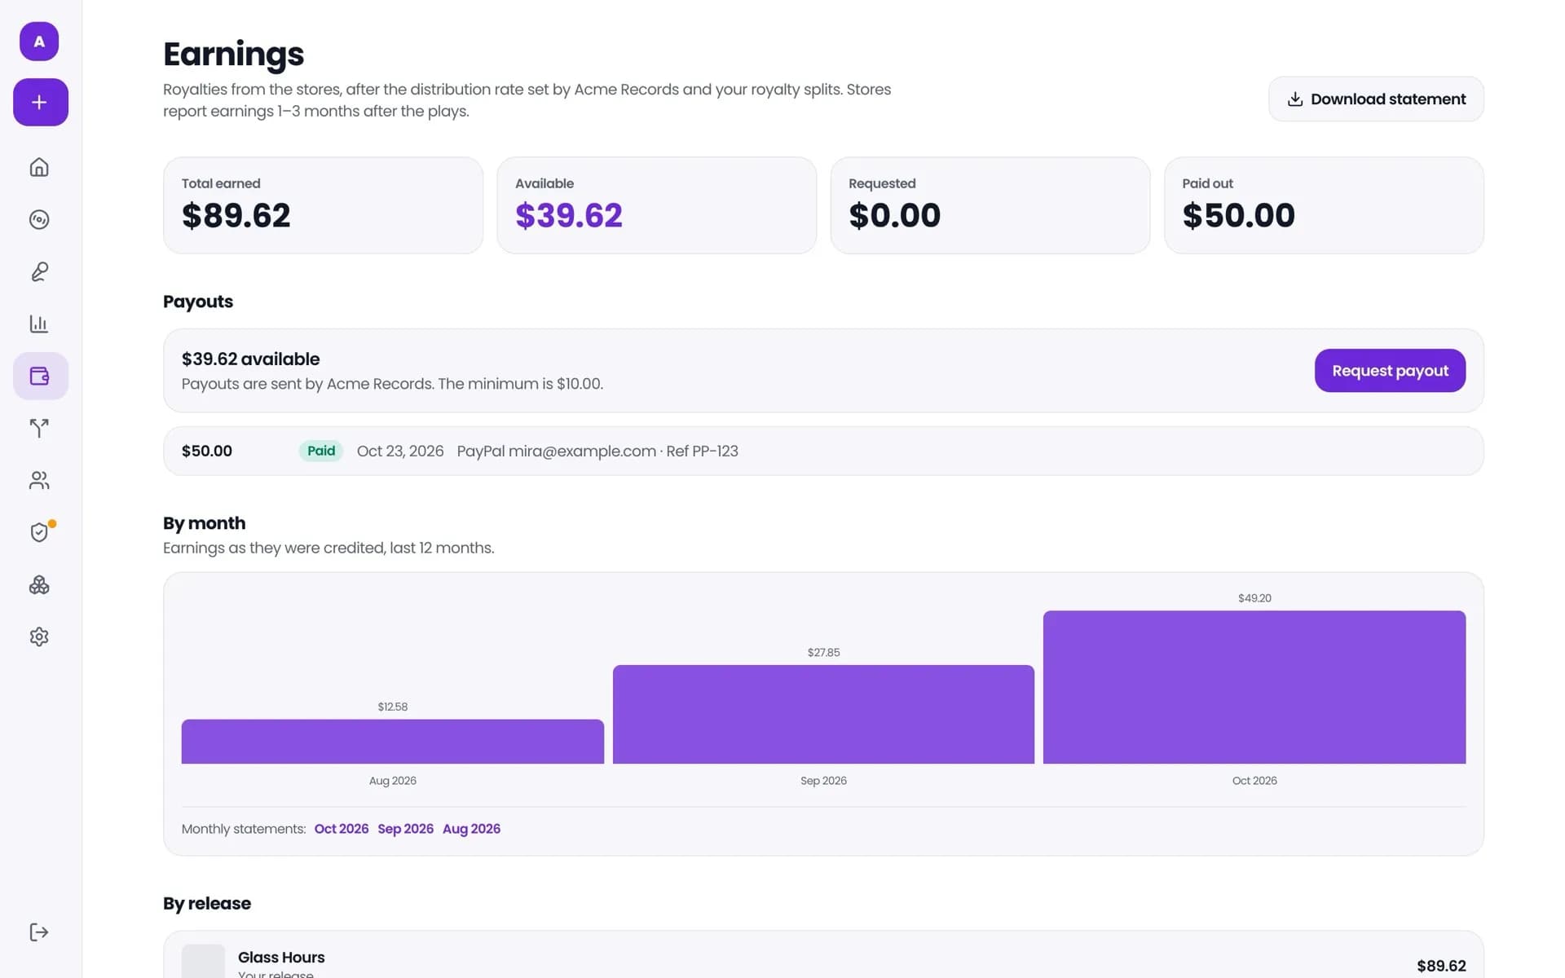
Task: Open the royalty splits arrow icon
Action: (x=39, y=428)
